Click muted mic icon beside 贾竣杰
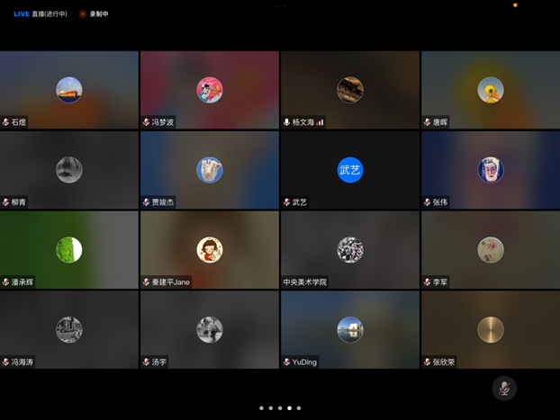The width and height of the screenshot is (560, 420). (146, 202)
